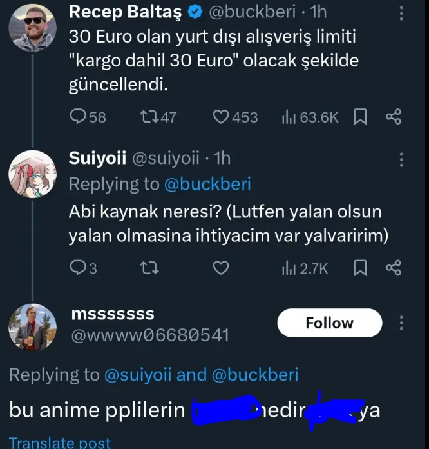View analytics for tweet with 63.6K views

tap(310, 117)
